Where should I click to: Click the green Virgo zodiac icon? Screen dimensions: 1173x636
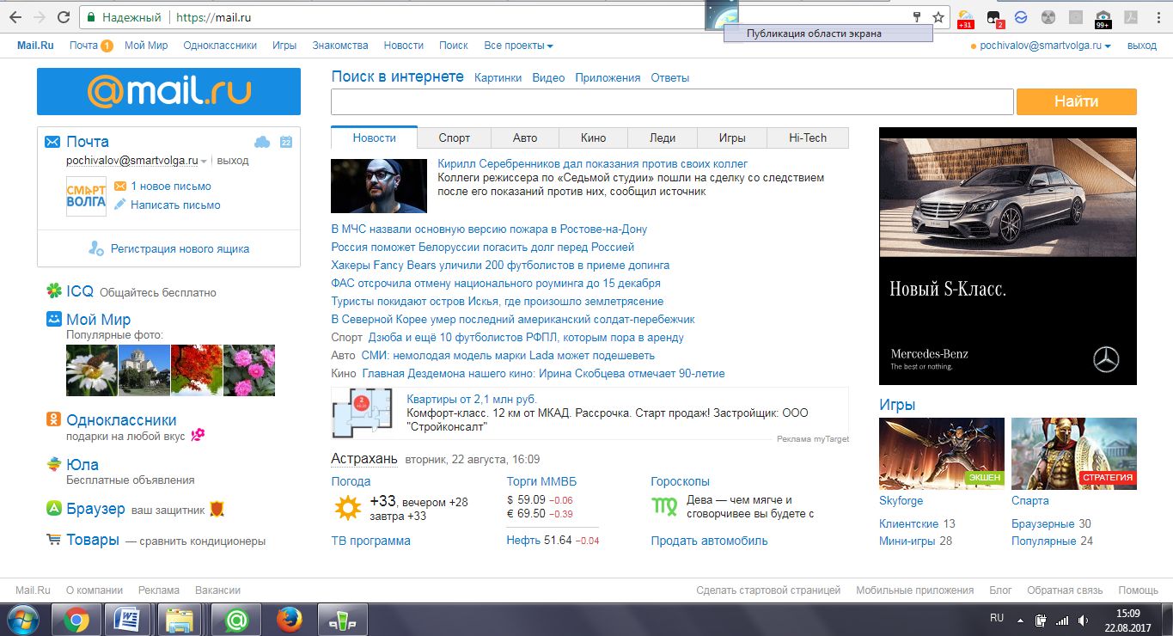[x=664, y=508]
